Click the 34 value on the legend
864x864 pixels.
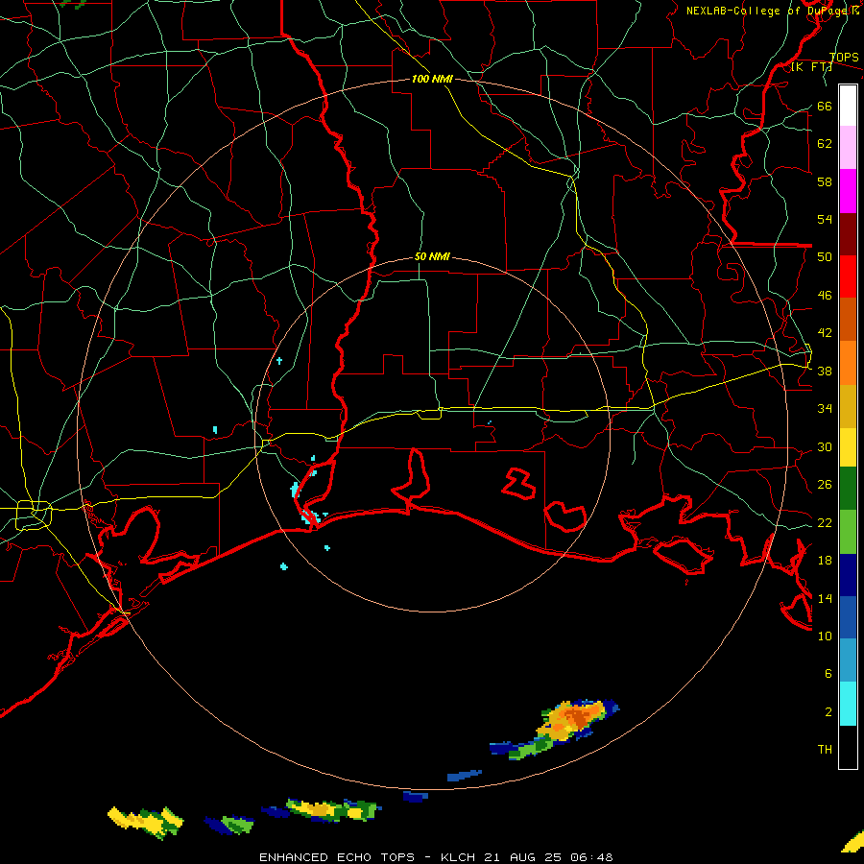click(825, 409)
